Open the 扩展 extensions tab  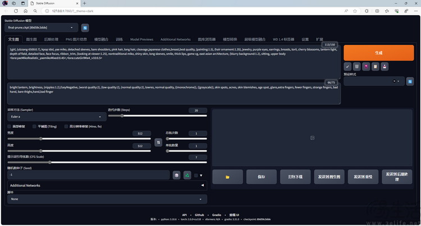click(x=319, y=39)
